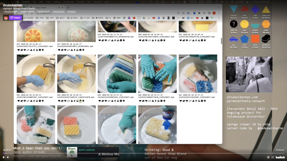
Task: Open the orange ARTS square folder
Action: point(255,39)
